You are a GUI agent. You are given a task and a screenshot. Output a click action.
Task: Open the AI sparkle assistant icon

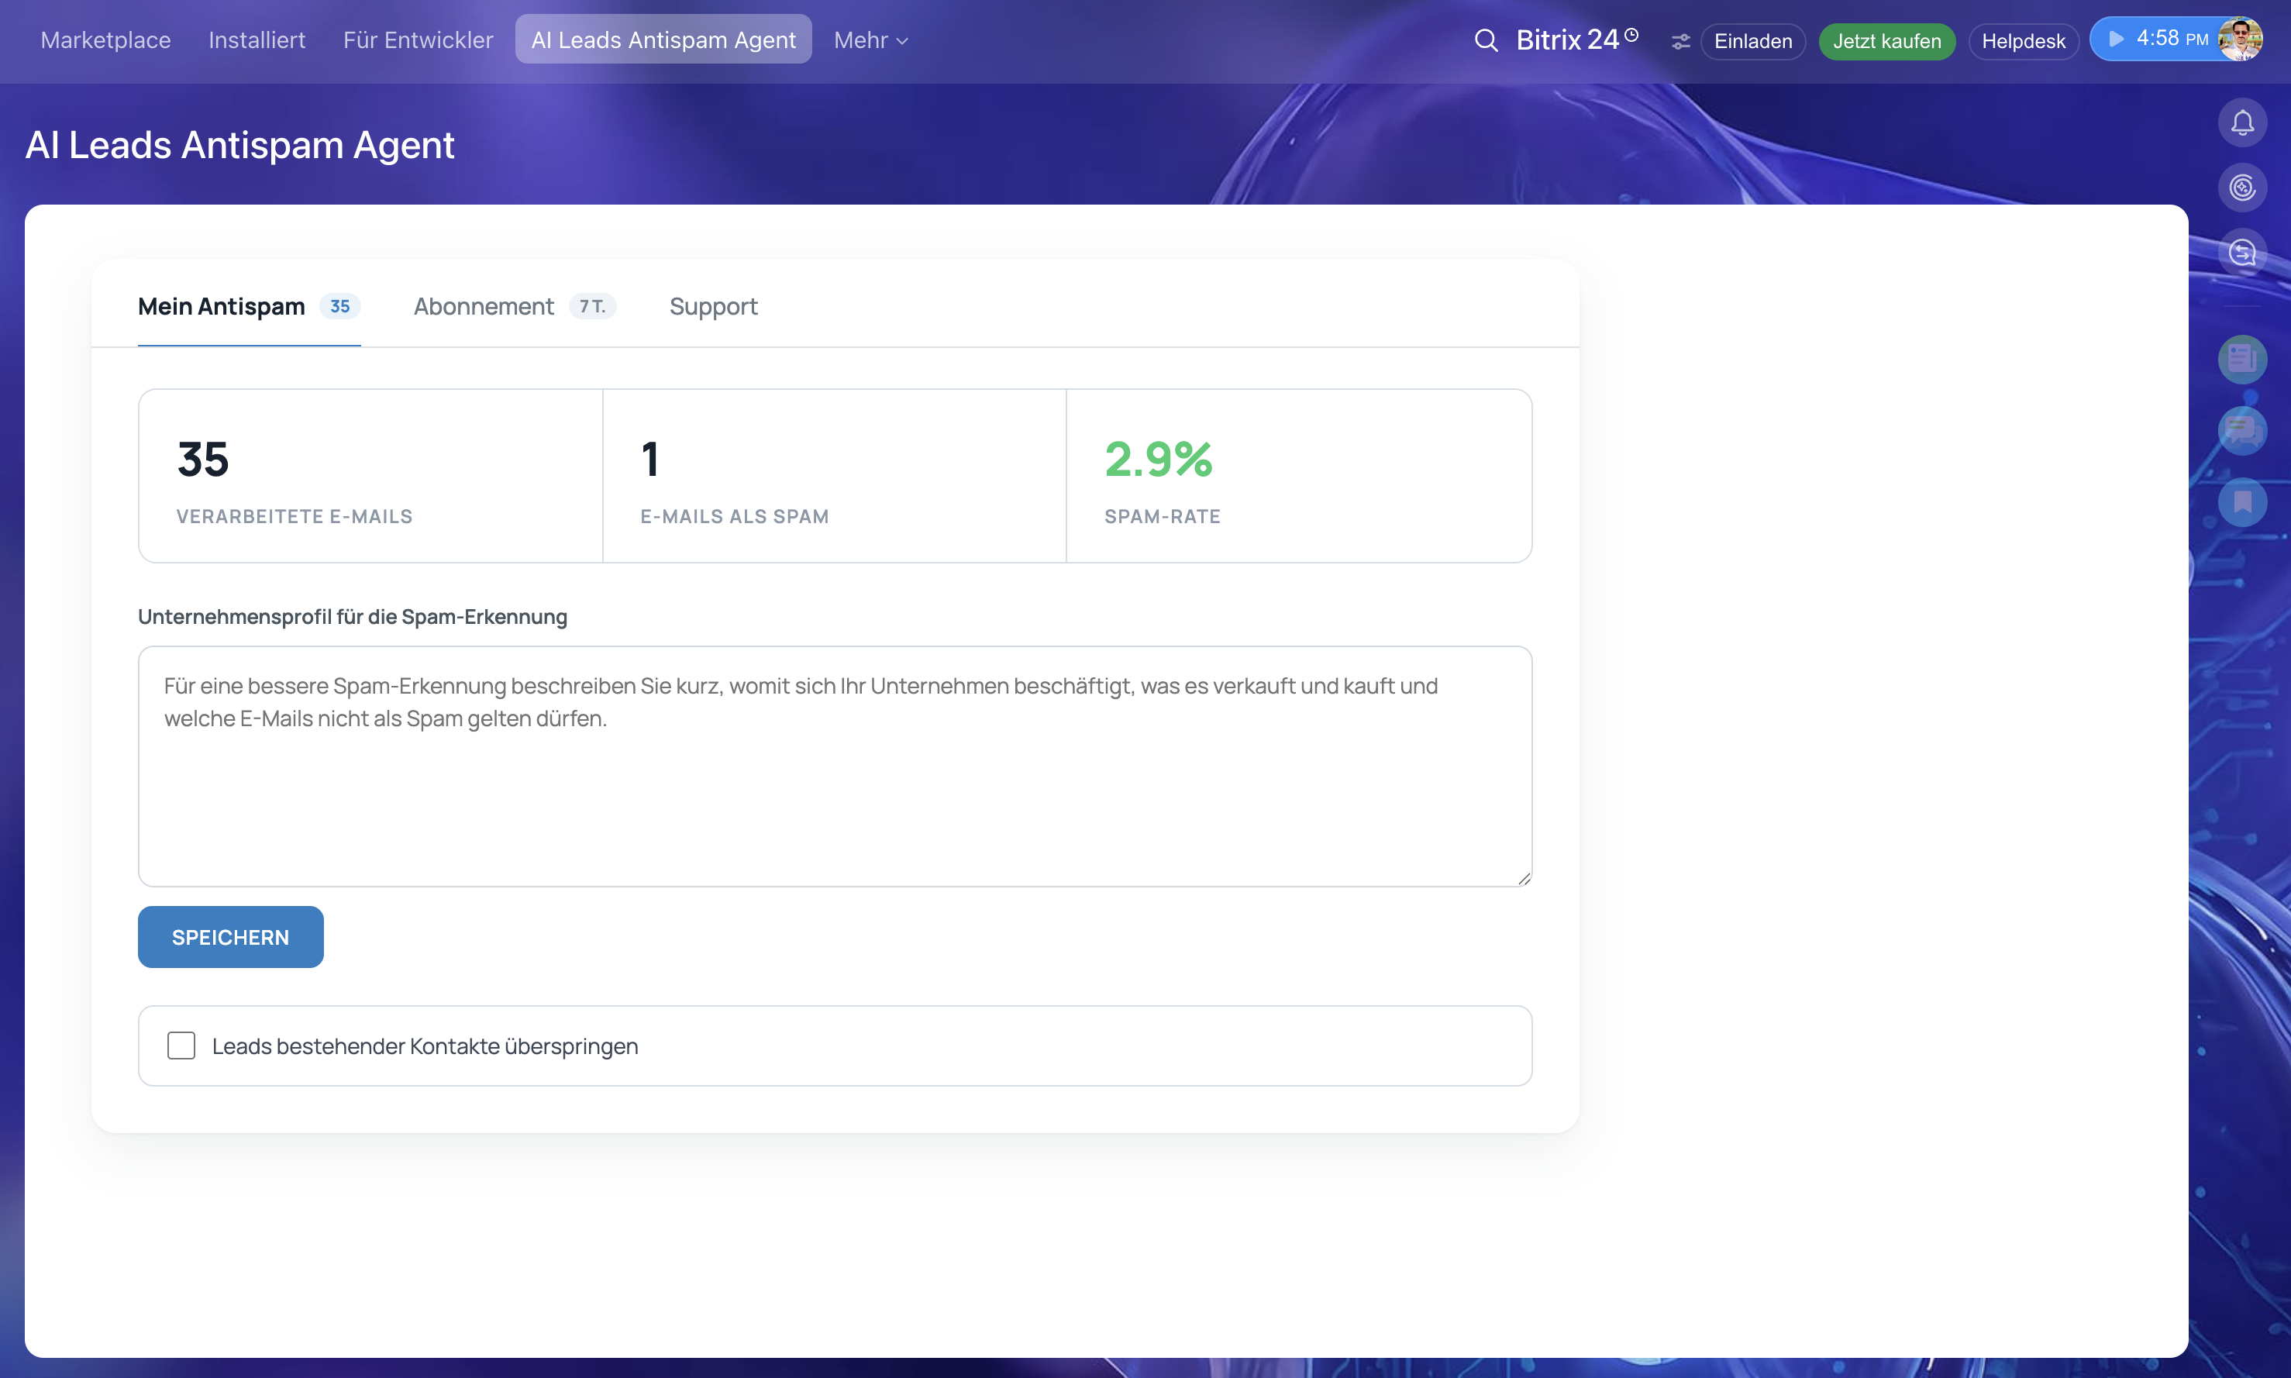coord(2243,188)
